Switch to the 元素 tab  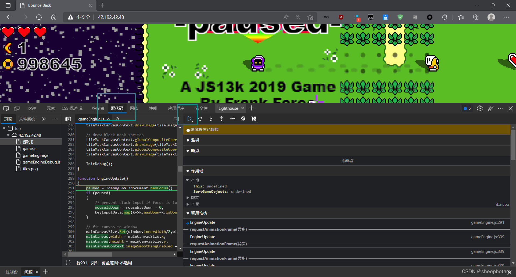click(51, 108)
